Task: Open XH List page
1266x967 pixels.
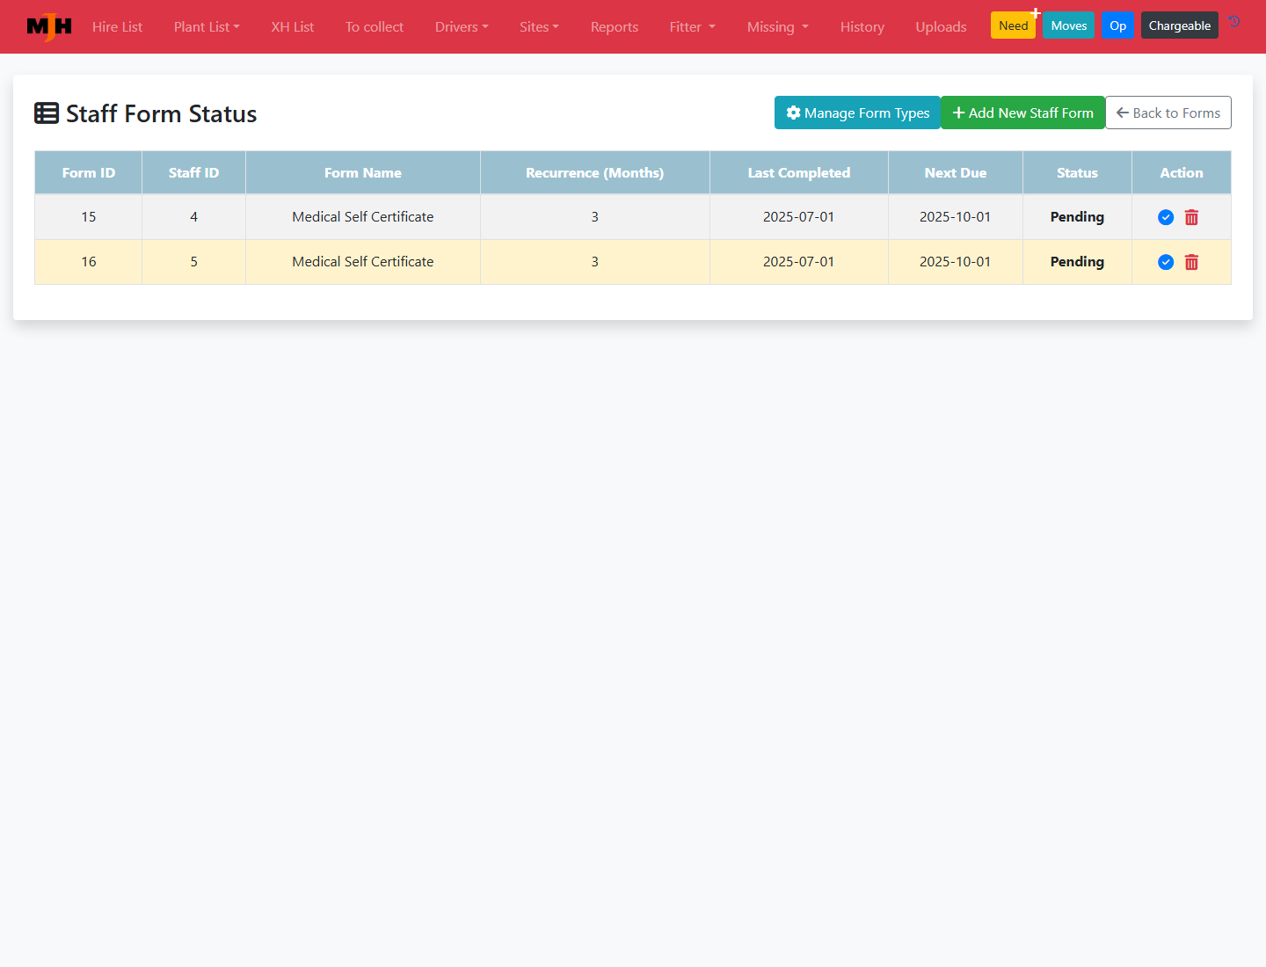Action: (292, 26)
